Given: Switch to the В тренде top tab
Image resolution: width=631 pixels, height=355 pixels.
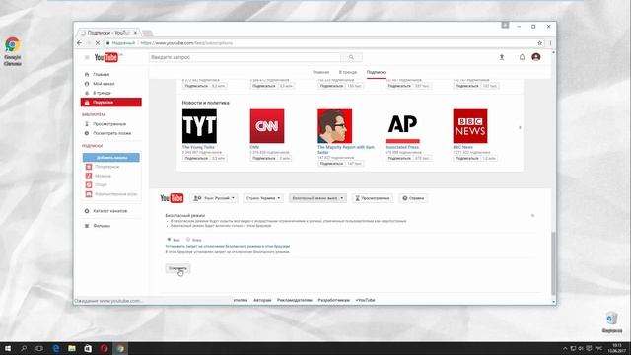Looking at the screenshot, I should [x=348, y=72].
